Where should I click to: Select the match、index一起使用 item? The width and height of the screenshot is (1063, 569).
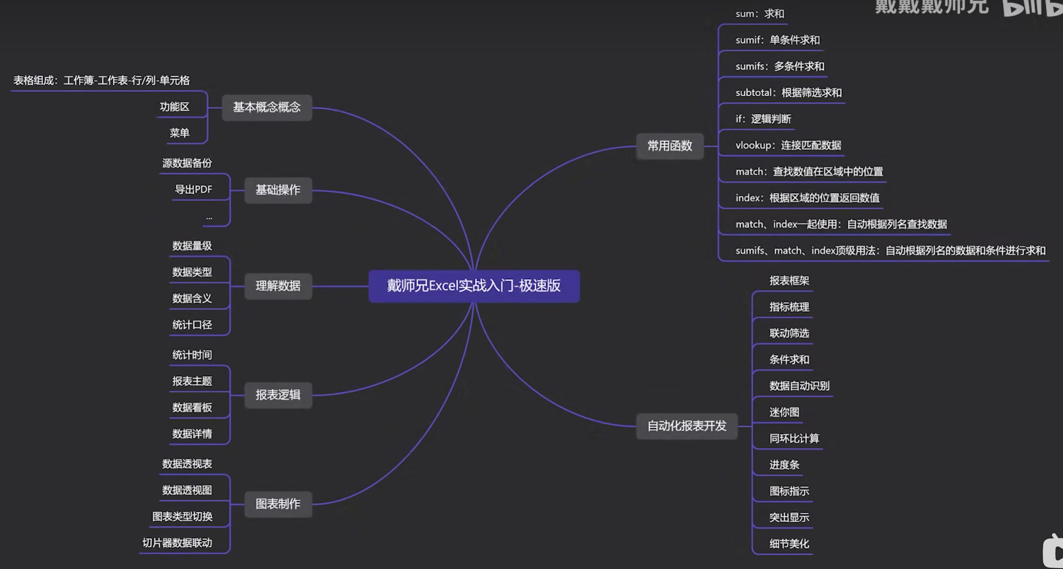841,224
